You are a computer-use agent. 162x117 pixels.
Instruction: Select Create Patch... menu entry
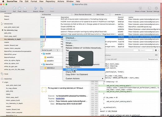tap(84, 70)
